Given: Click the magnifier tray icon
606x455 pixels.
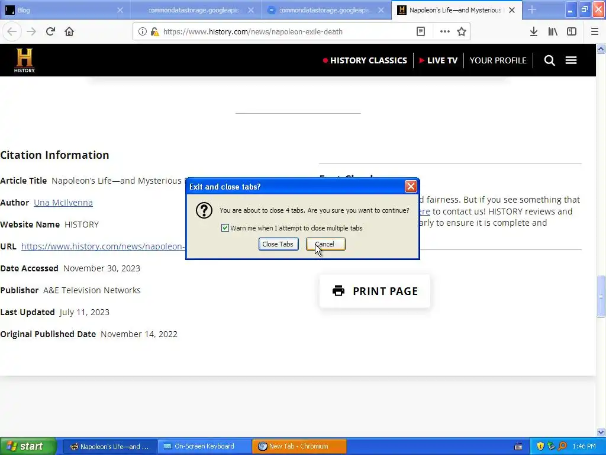Looking at the screenshot, I should point(562,447).
